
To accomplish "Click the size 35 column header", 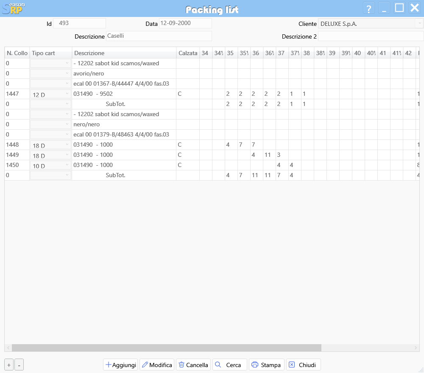I will 231,53.
